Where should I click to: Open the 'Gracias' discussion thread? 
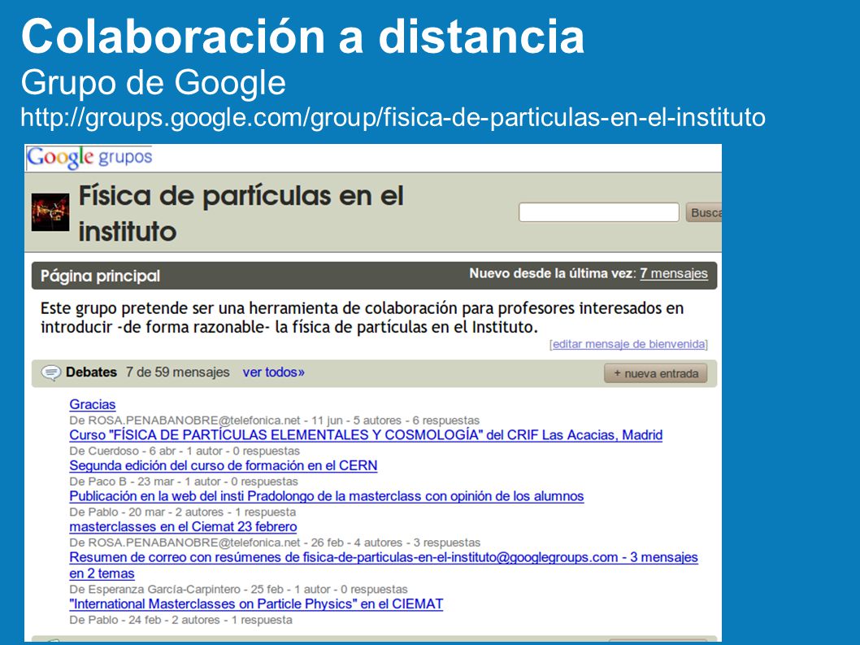pyautogui.click(x=92, y=404)
